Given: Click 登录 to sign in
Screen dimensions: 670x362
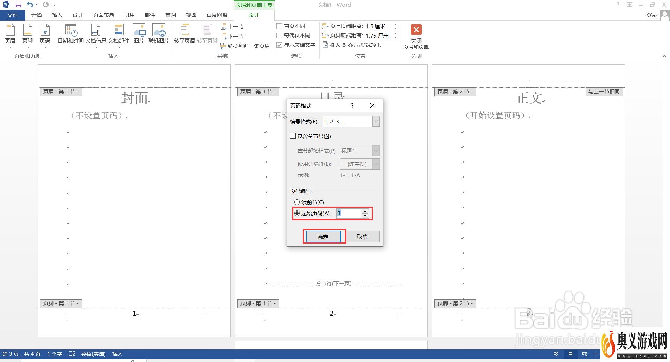Looking at the screenshot, I should (x=652, y=15).
